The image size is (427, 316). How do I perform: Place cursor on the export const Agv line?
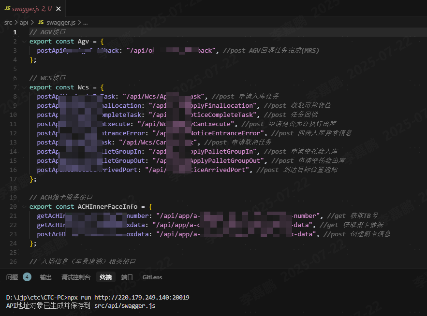click(66, 42)
